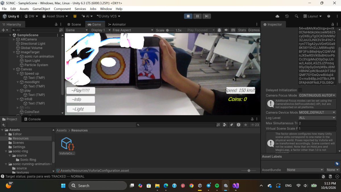
Task: Open the Log Level dropdown
Action: click(317, 118)
